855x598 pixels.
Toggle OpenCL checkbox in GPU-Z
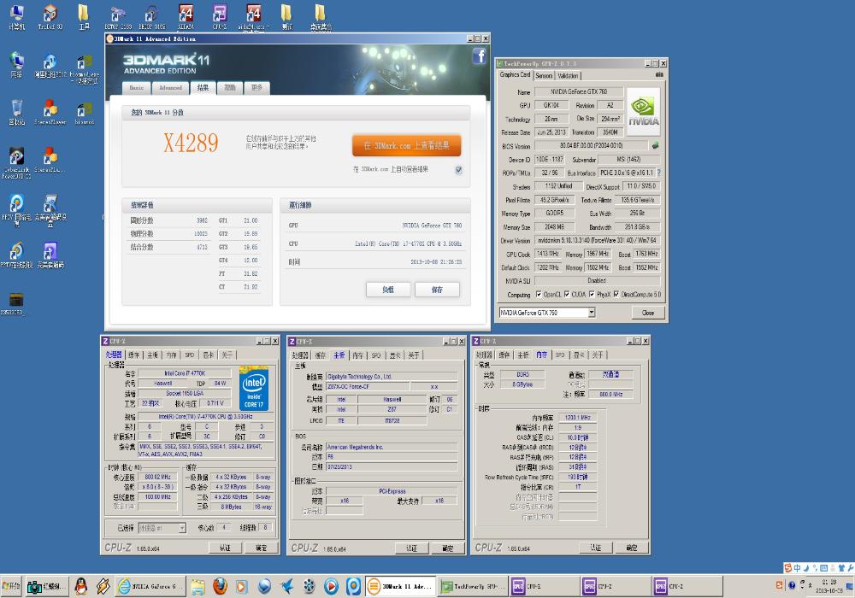[539, 294]
